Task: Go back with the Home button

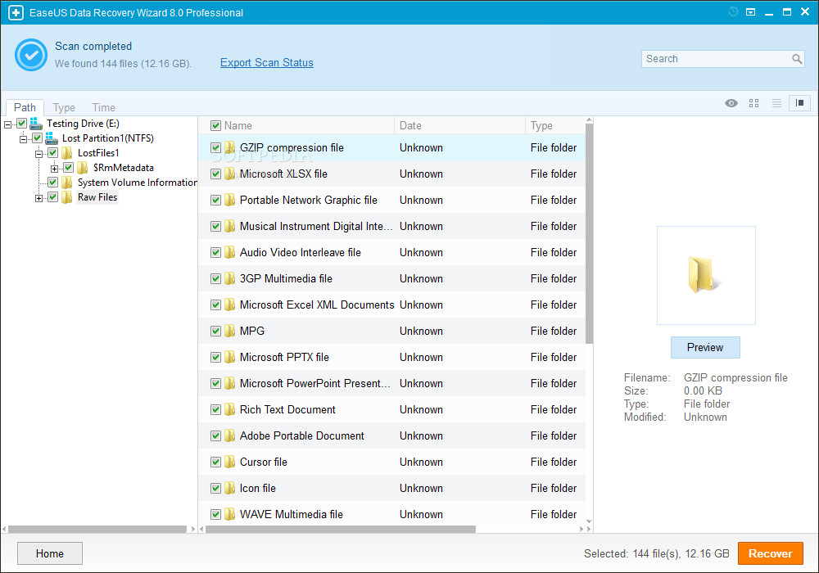Action: pos(50,553)
